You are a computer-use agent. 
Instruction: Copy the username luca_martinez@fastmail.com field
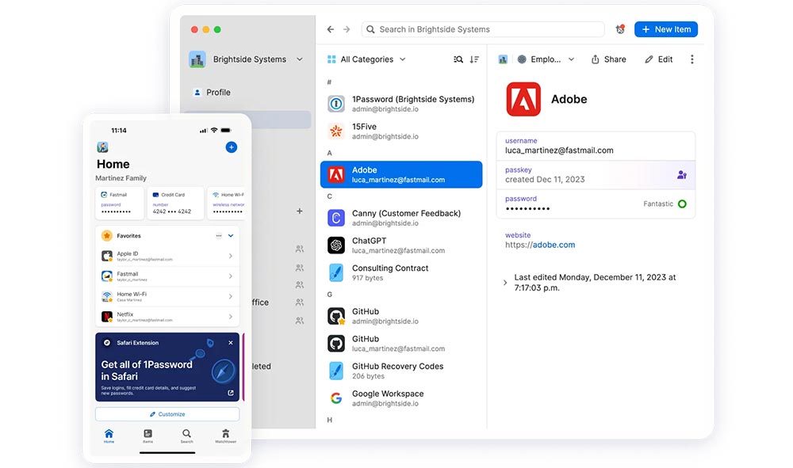(596, 146)
